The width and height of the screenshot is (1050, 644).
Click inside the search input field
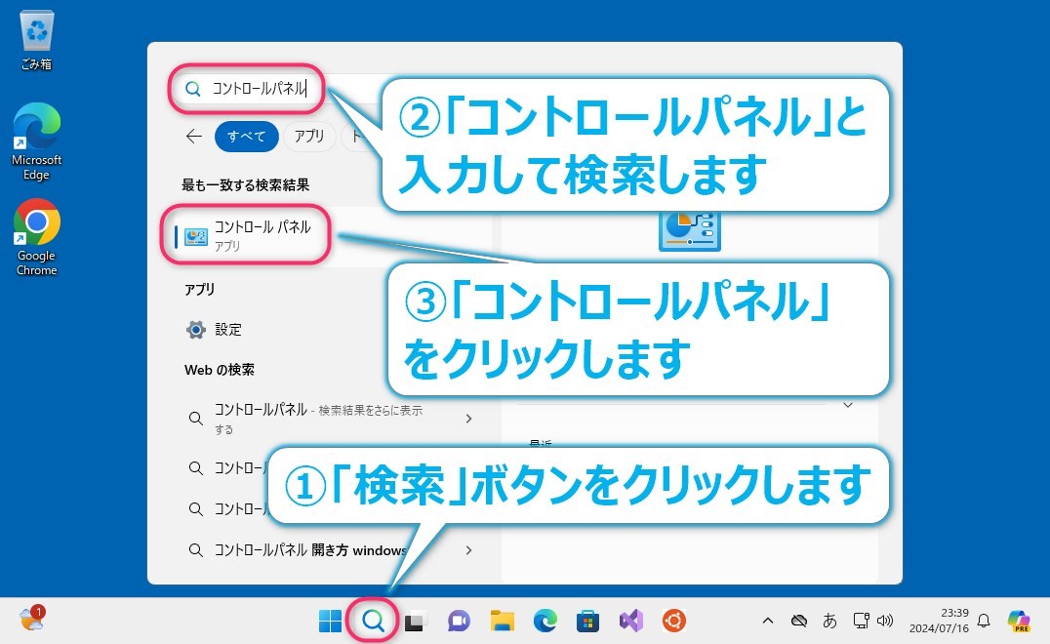(259, 89)
